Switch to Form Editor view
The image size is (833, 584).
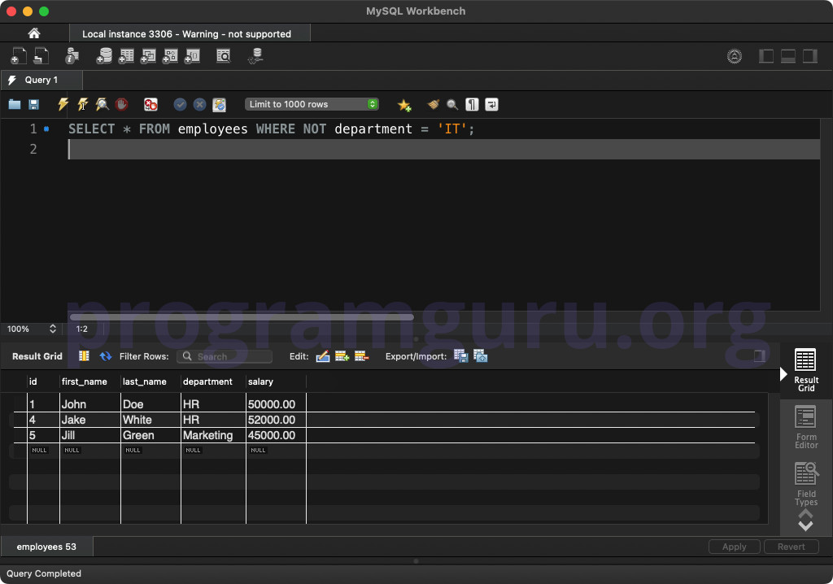[x=806, y=427]
